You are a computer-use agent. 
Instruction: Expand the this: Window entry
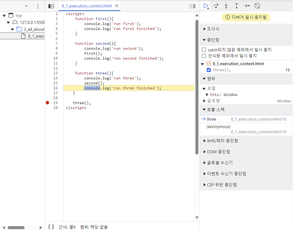[x=207, y=94]
